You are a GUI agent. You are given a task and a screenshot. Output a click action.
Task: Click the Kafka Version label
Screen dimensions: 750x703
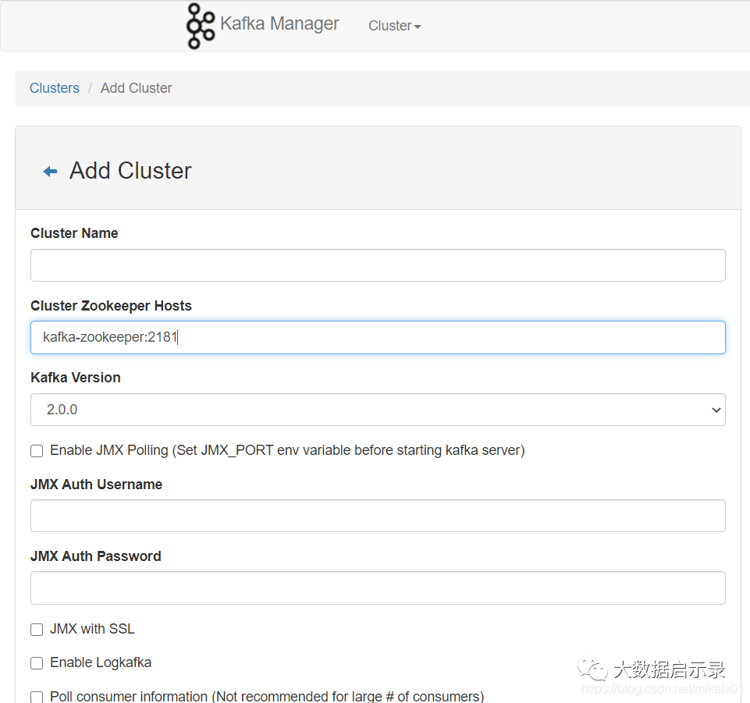(76, 378)
